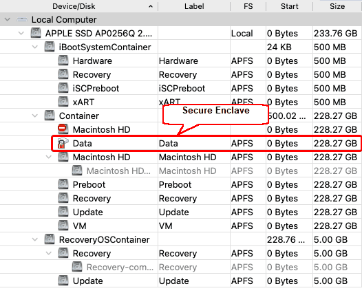The image size is (362, 295).
Task: Click the 5.00 GB Recovery volume icon
Action: coord(63,253)
